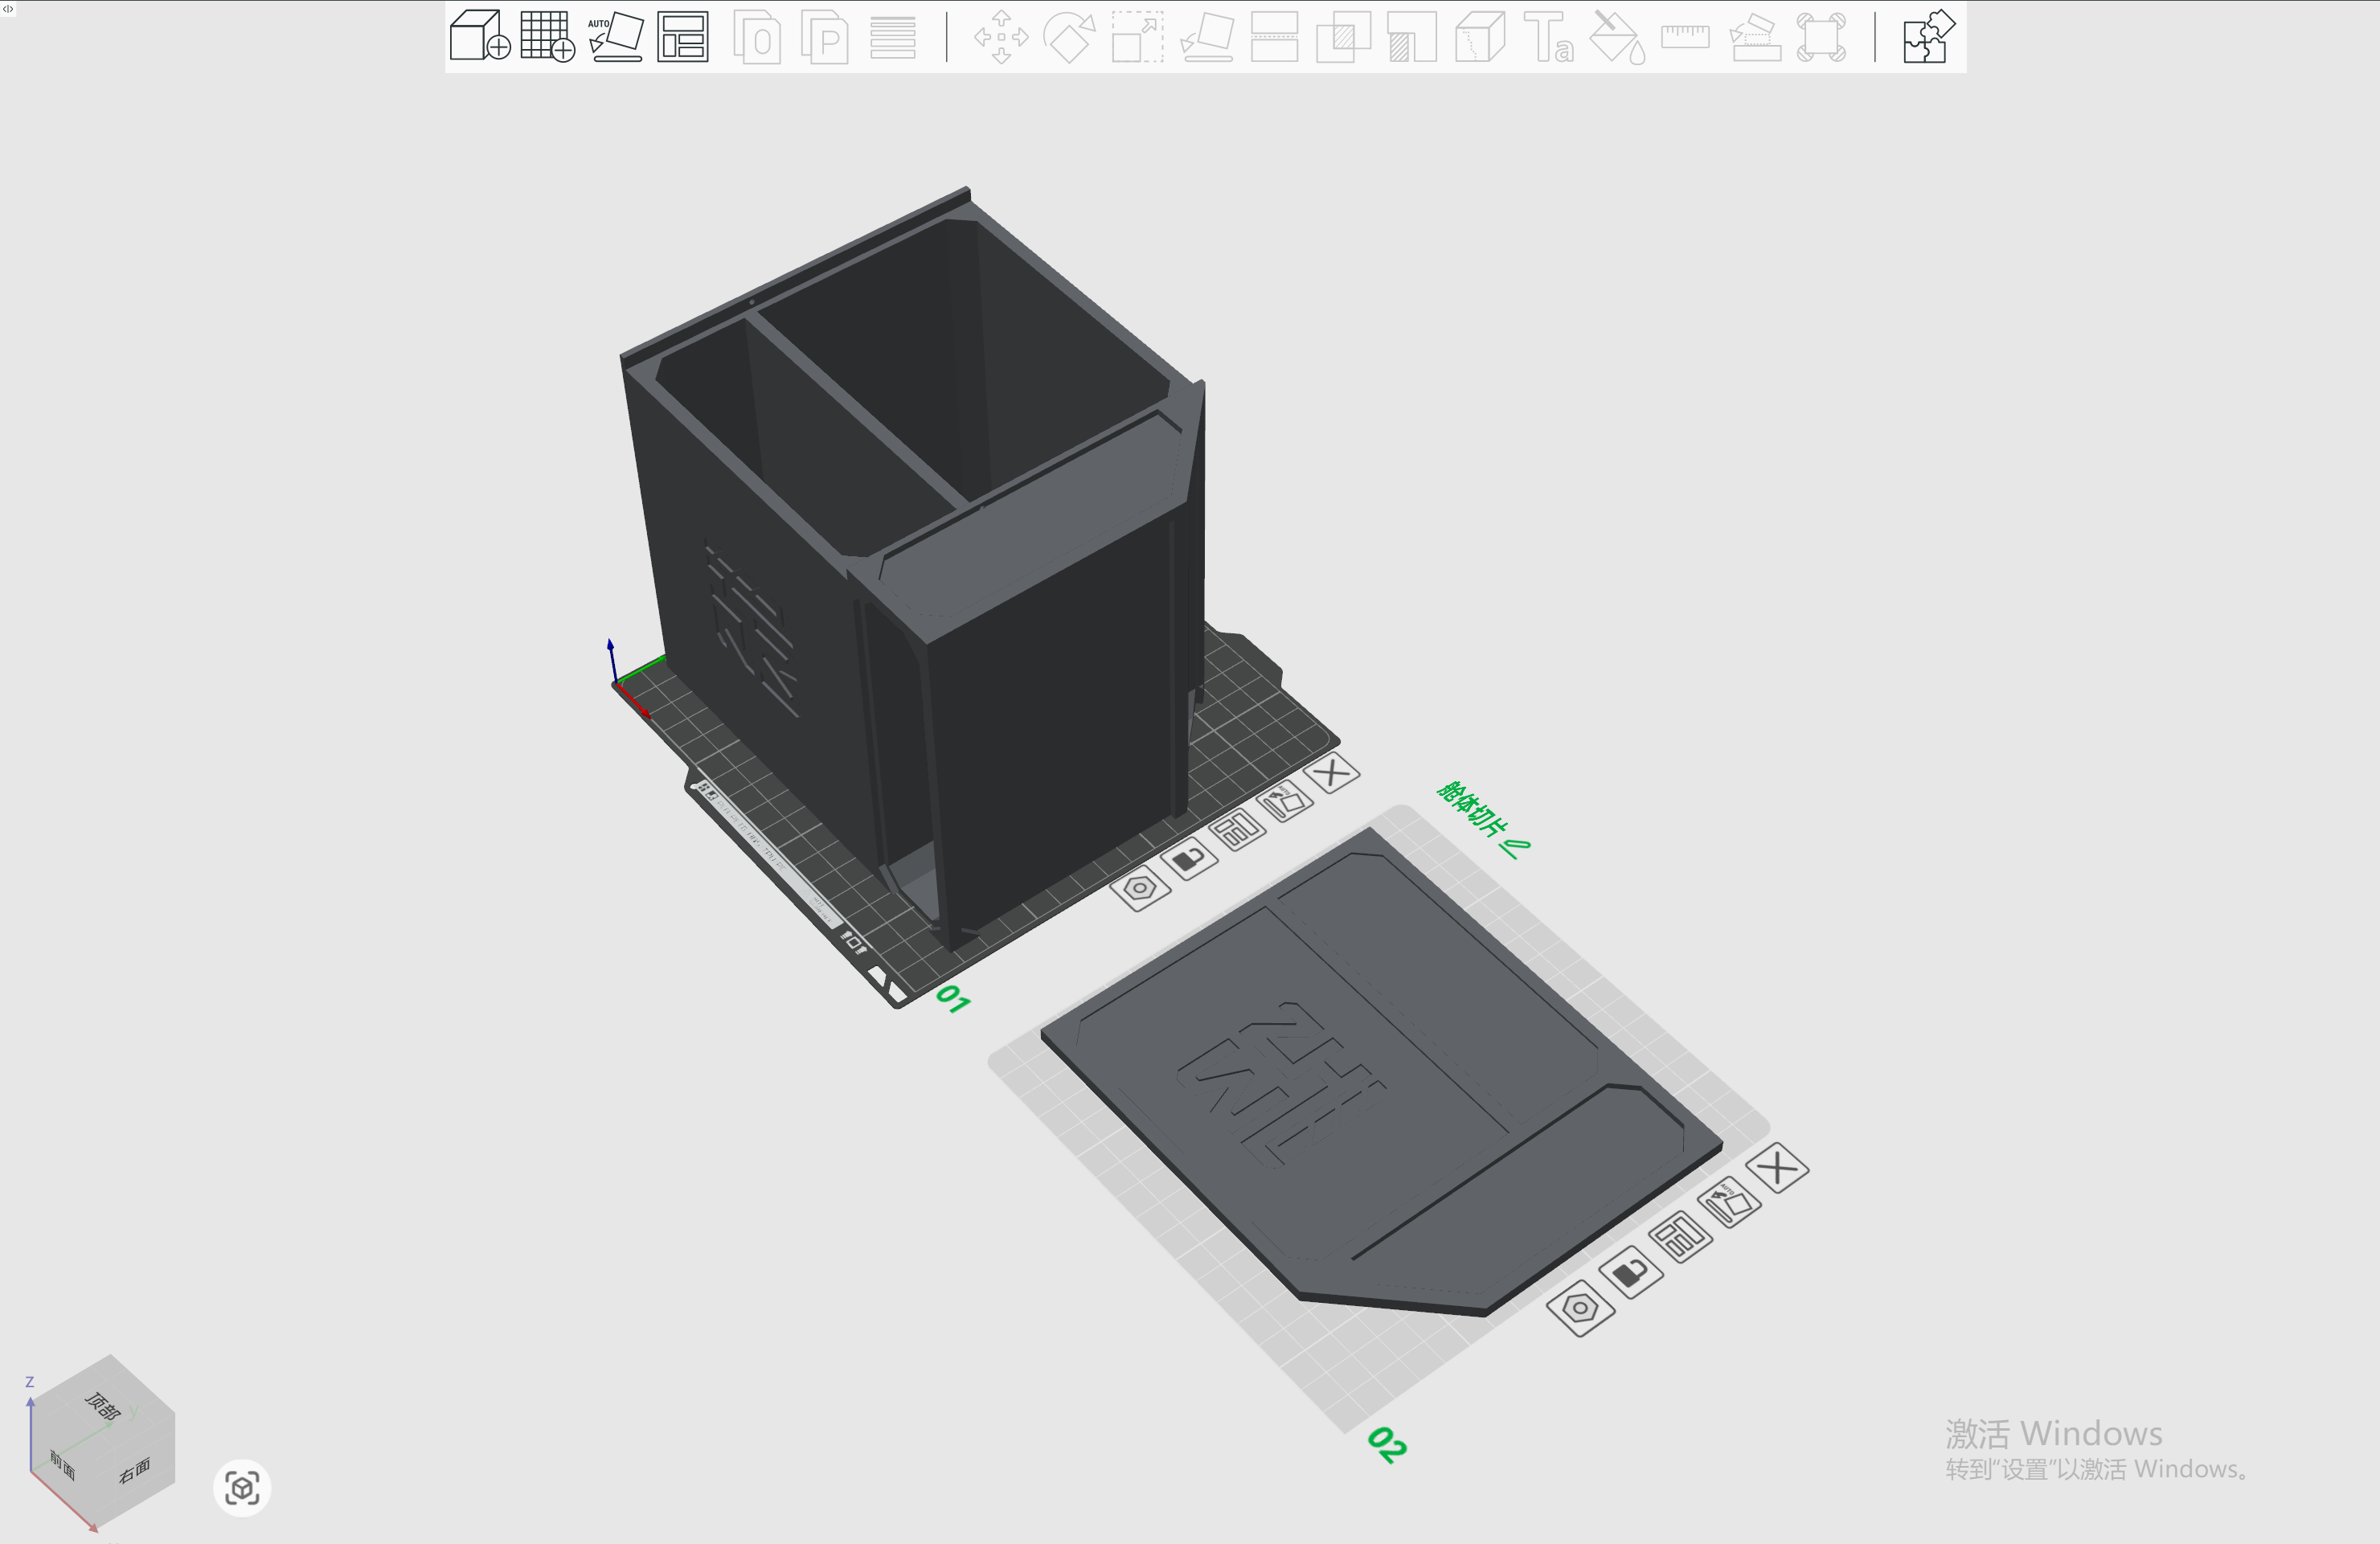Add a new plate via grid-plus icon
2380x1544 pixels.
[x=548, y=36]
